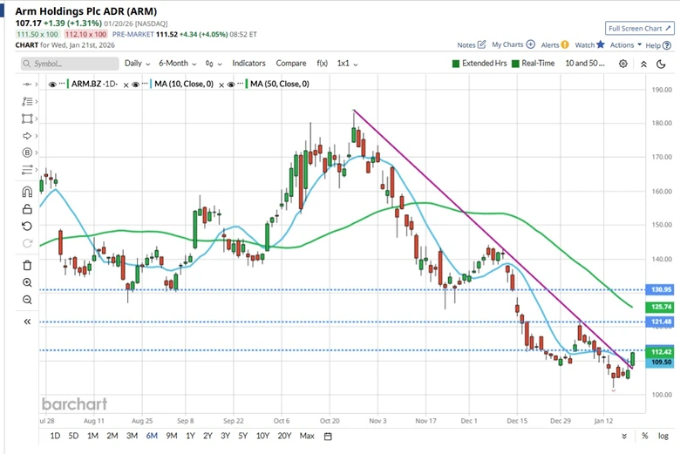Open the Indicators menu
This screenshot has height=454, width=680.
[248, 64]
